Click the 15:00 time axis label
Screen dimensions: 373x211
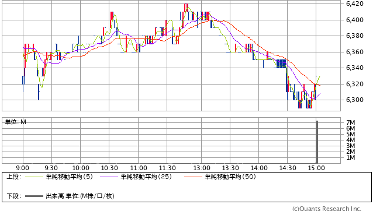(x=316, y=168)
